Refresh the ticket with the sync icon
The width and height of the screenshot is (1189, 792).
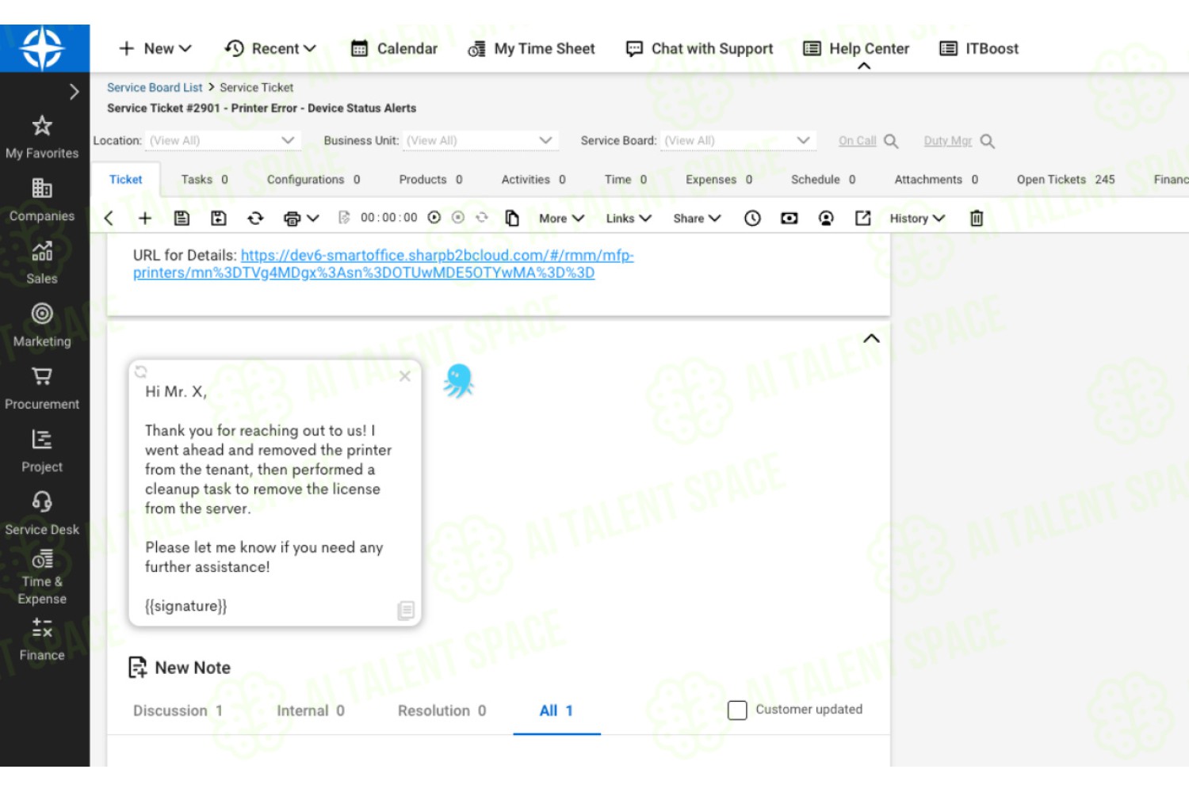click(255, 219)
